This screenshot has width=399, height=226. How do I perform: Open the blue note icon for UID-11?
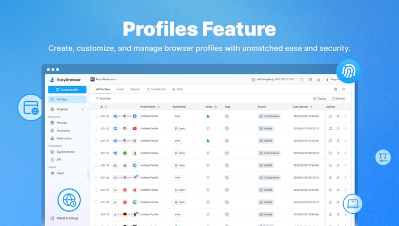208,116
